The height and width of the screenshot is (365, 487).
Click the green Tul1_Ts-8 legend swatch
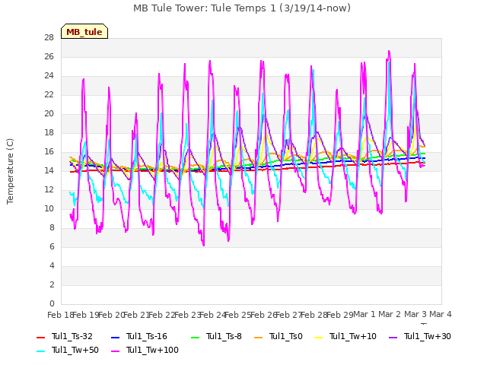[195, 338]
